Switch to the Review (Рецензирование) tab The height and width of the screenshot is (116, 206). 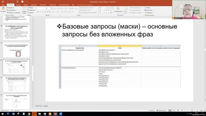(x=64, y=5)
